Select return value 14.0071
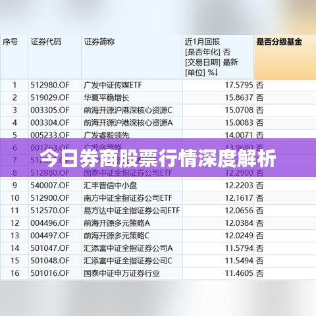The image size is (316, 316). pos(239,135)
